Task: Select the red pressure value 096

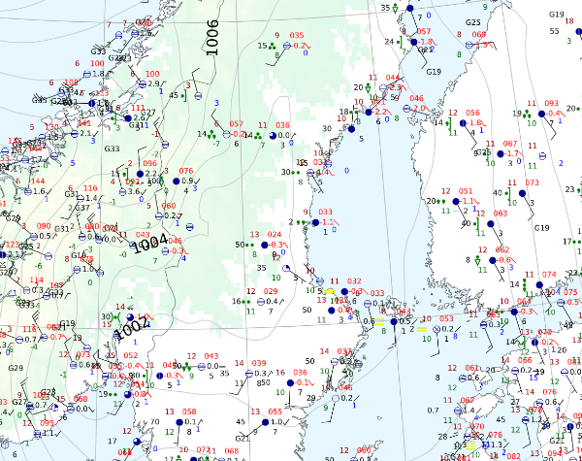Action: pyautogui.click(x=149, y=163)
